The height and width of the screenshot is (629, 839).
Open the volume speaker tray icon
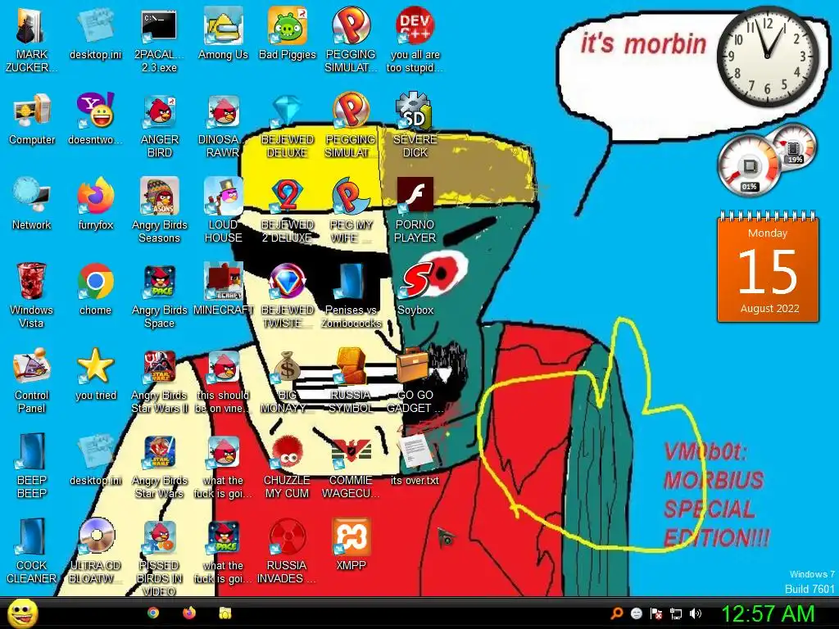tap(696, 613)
